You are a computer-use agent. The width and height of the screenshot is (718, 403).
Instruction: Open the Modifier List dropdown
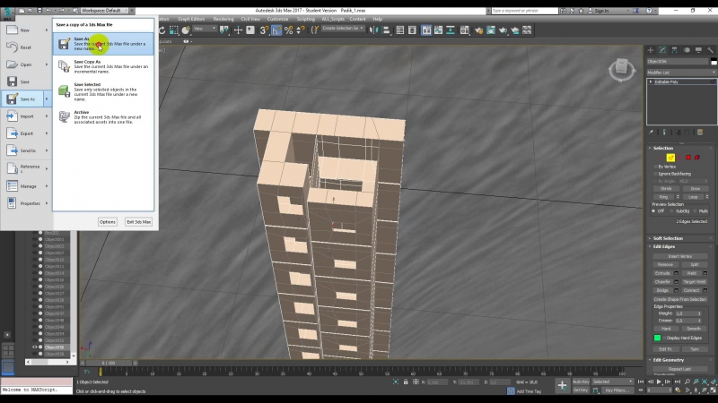tap(681, 73)
